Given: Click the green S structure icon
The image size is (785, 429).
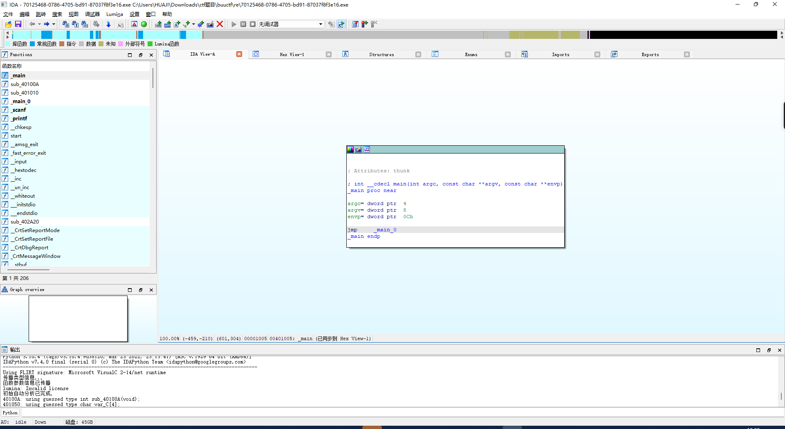Looking at the screenshot, I should point(186,24).
